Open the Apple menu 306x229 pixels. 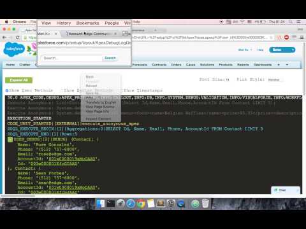pos(6,22)
